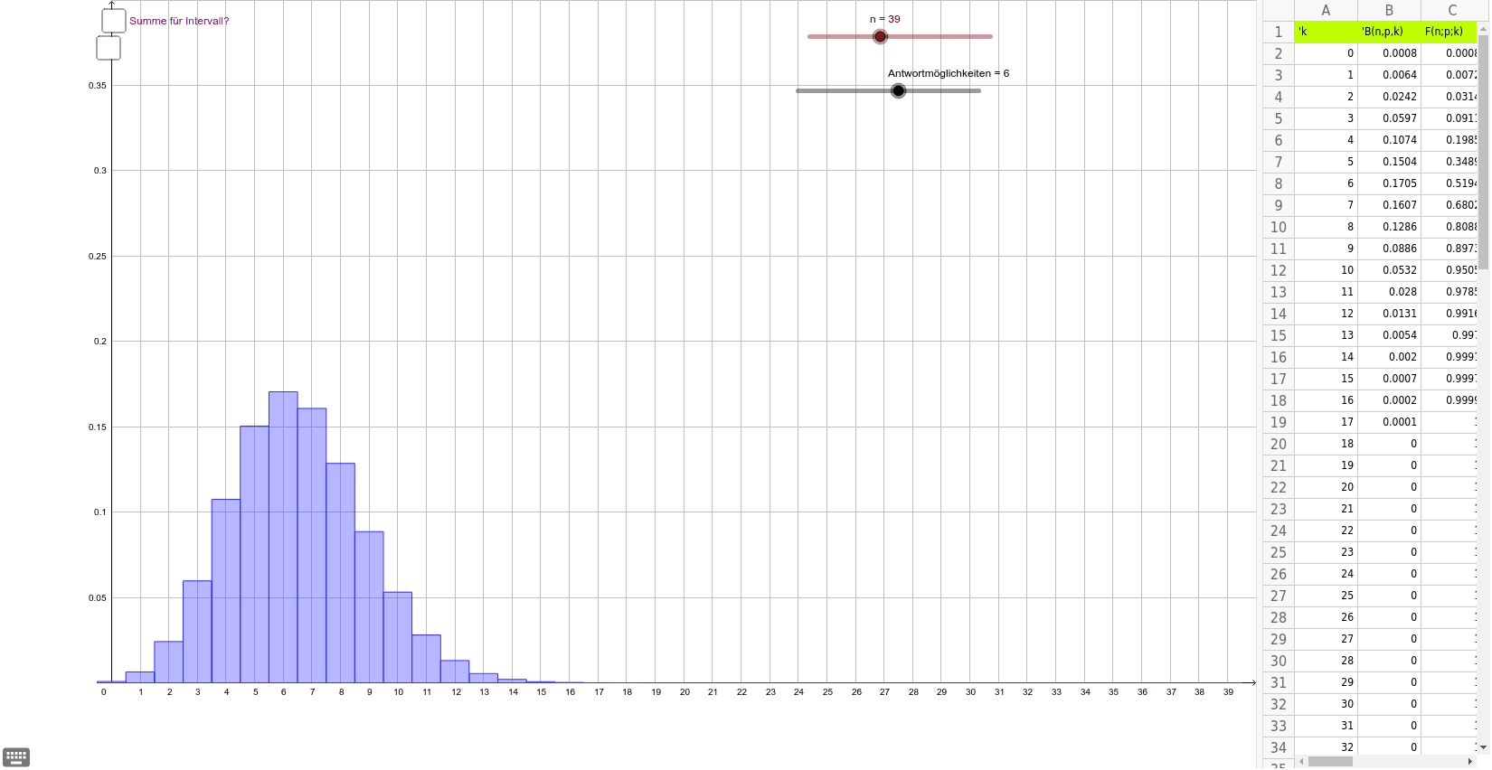Select cell with value 0.0054
Screen dimensions: 1492x770
click(1389, 335)
